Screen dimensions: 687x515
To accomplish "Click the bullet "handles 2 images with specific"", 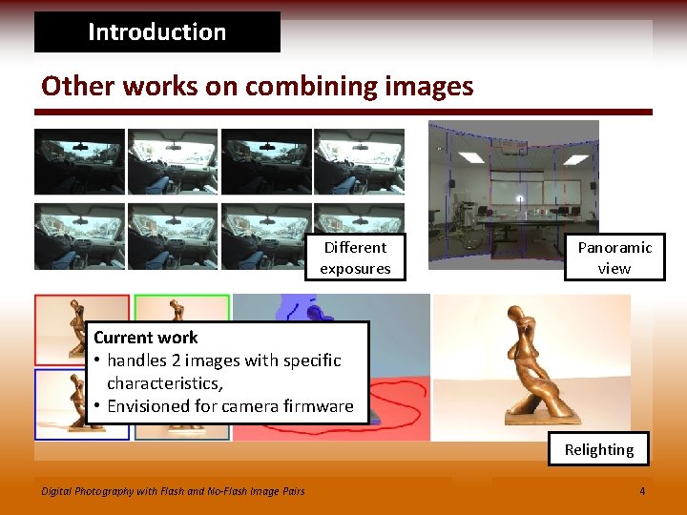I will point(224,360).
